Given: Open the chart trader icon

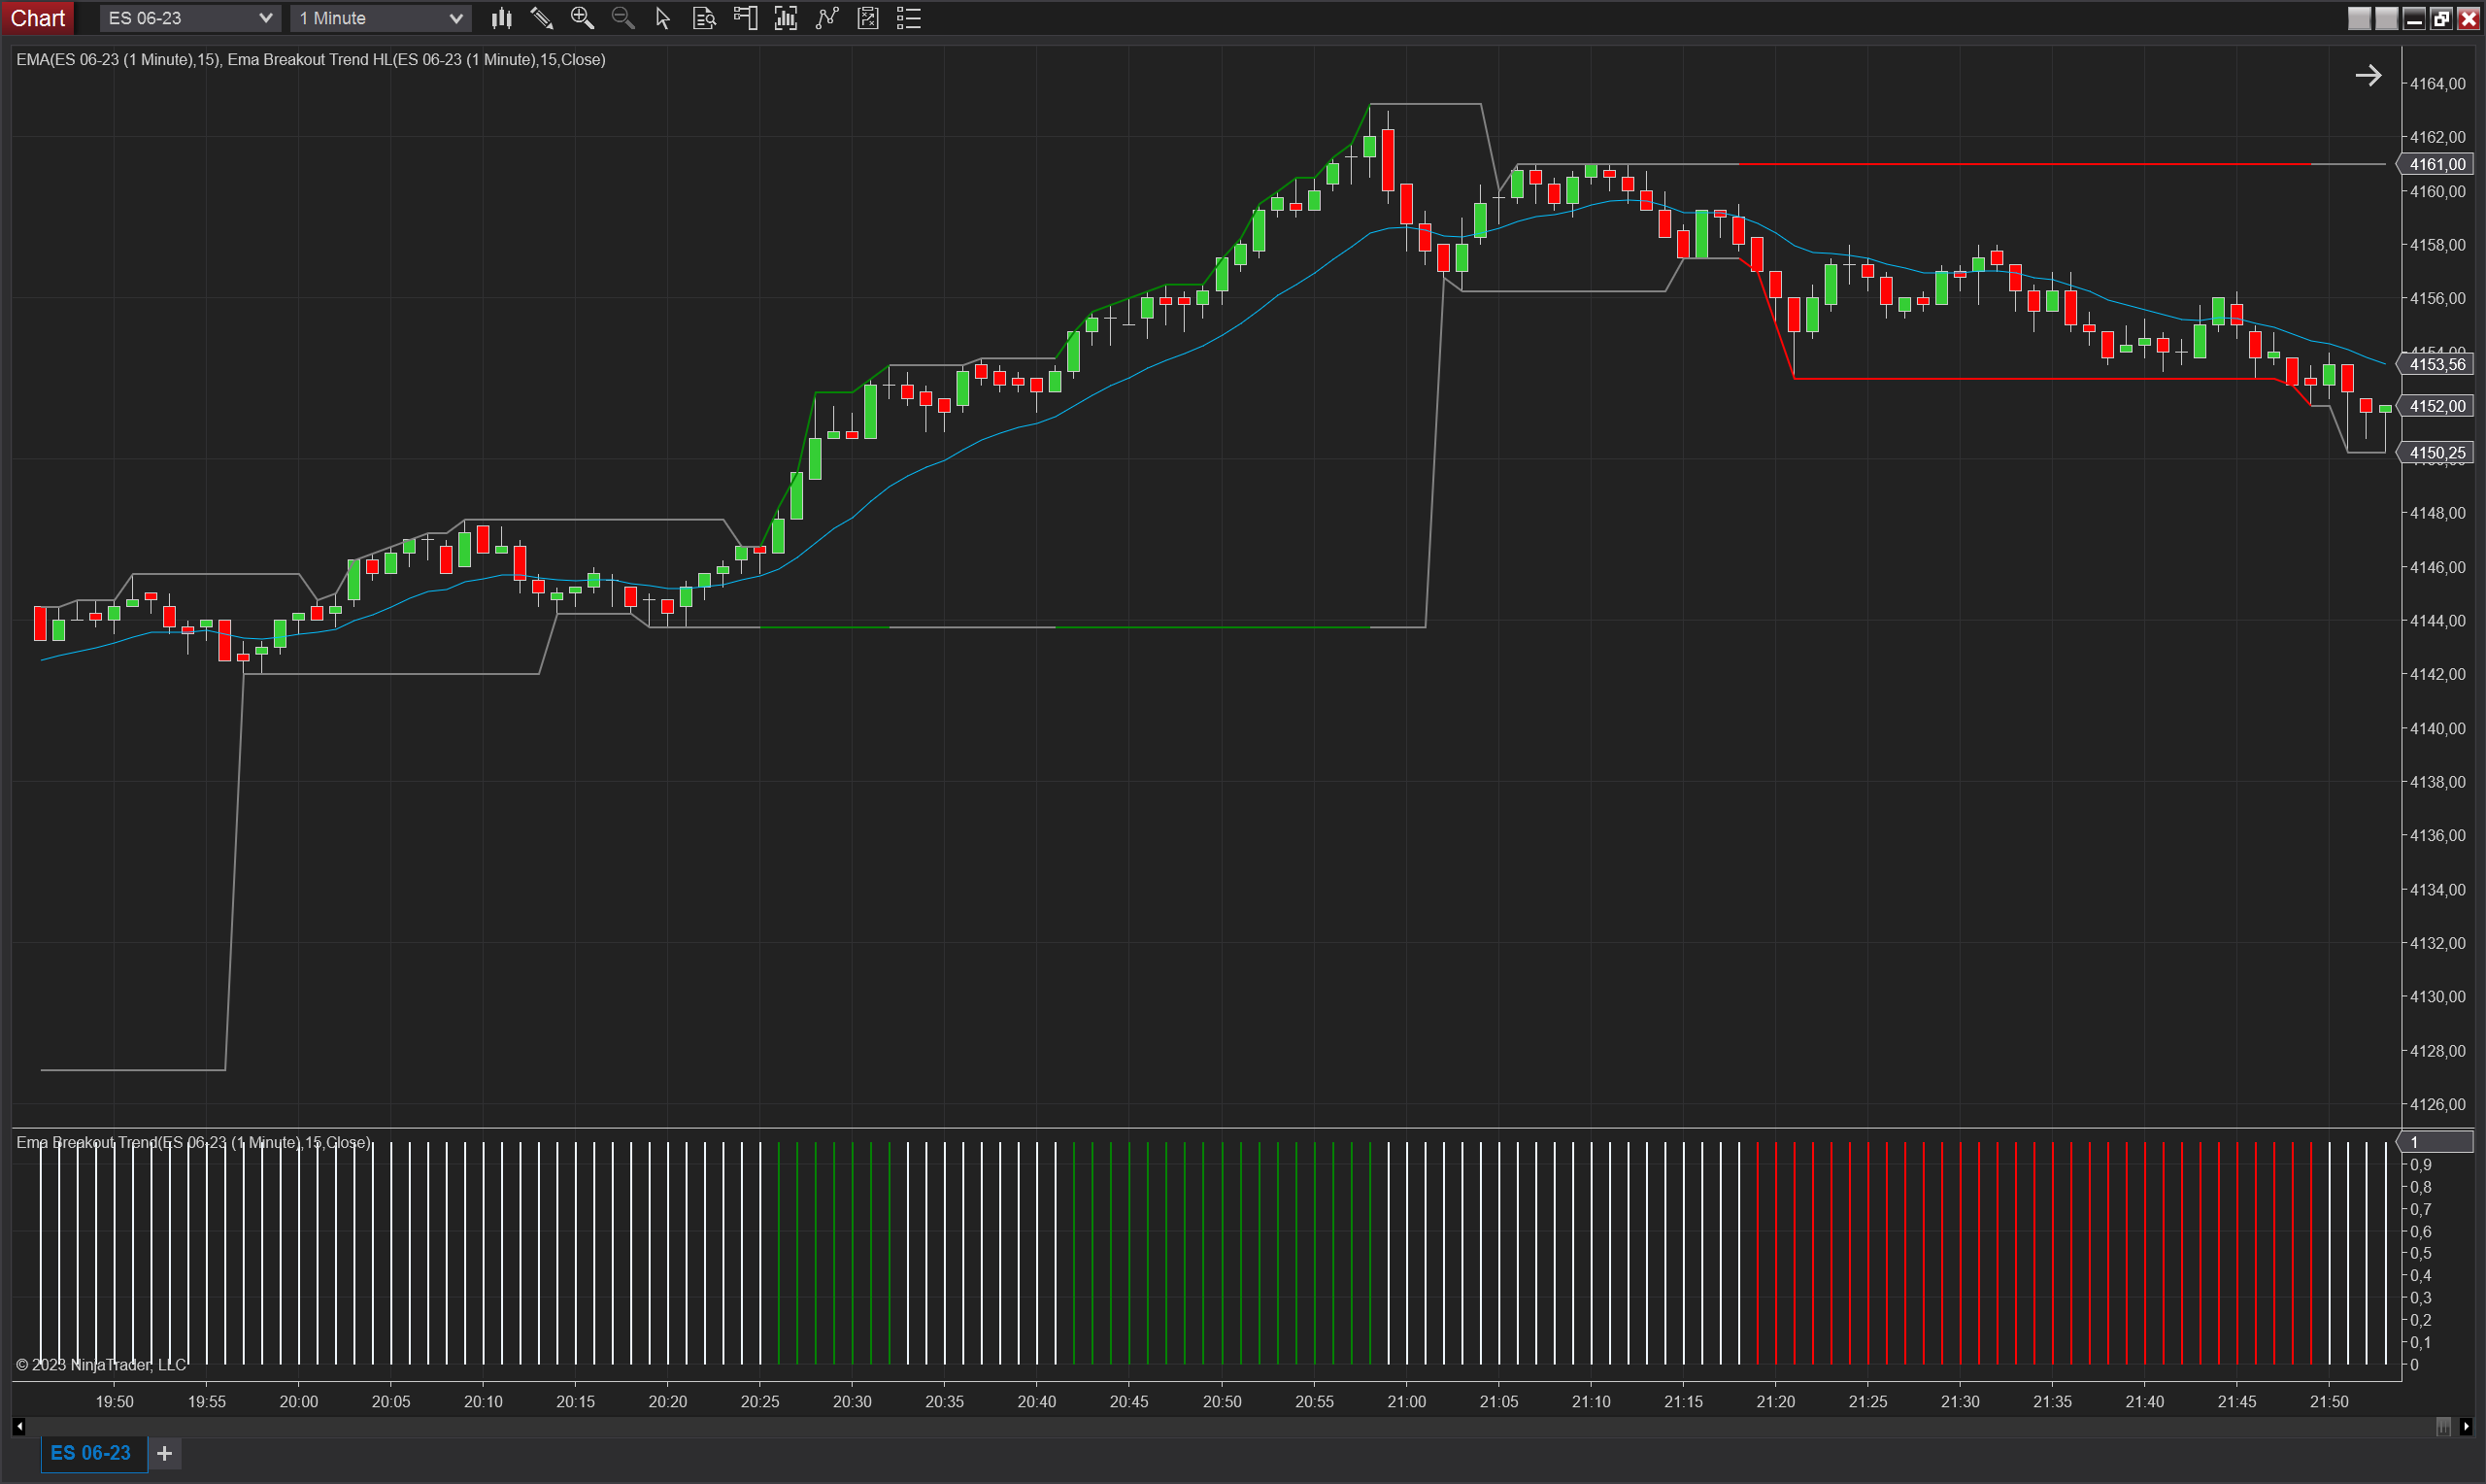Looking at the screenshot, I should (x=745, y=18).
